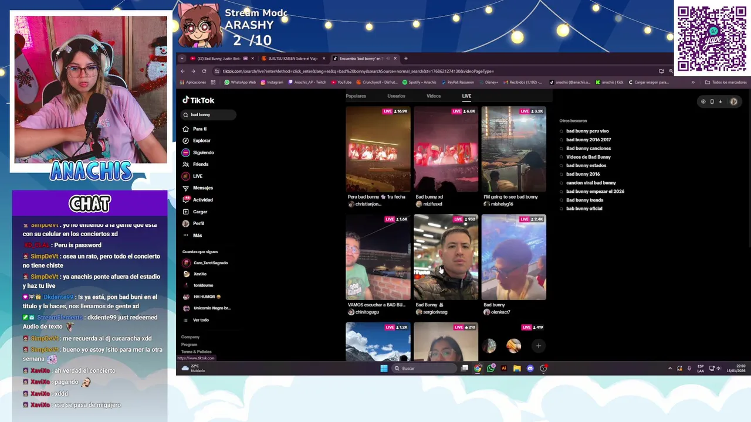Image resolution: width=751 pixels, height=422 pixels.
Task: Open followed account XaviXo in sidebar
Action: coord(195,274)
